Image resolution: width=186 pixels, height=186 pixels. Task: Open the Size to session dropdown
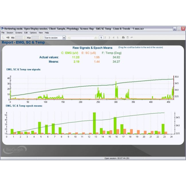click(64, 38)
